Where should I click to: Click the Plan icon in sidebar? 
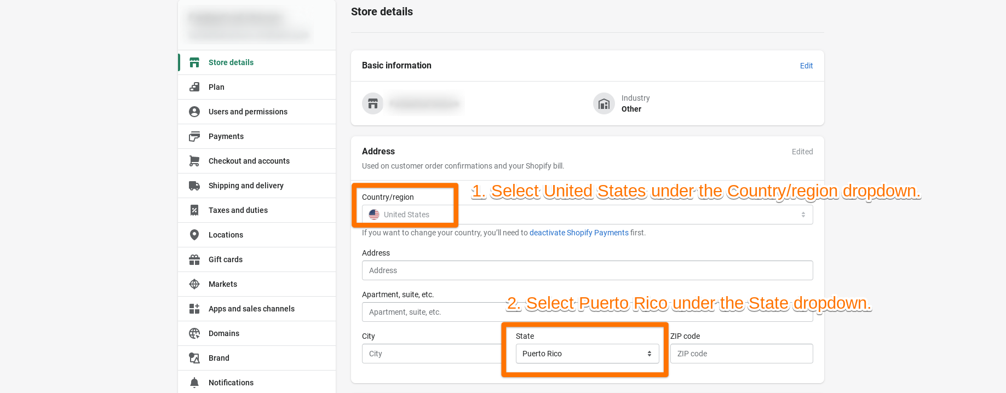tap(194, 87)
